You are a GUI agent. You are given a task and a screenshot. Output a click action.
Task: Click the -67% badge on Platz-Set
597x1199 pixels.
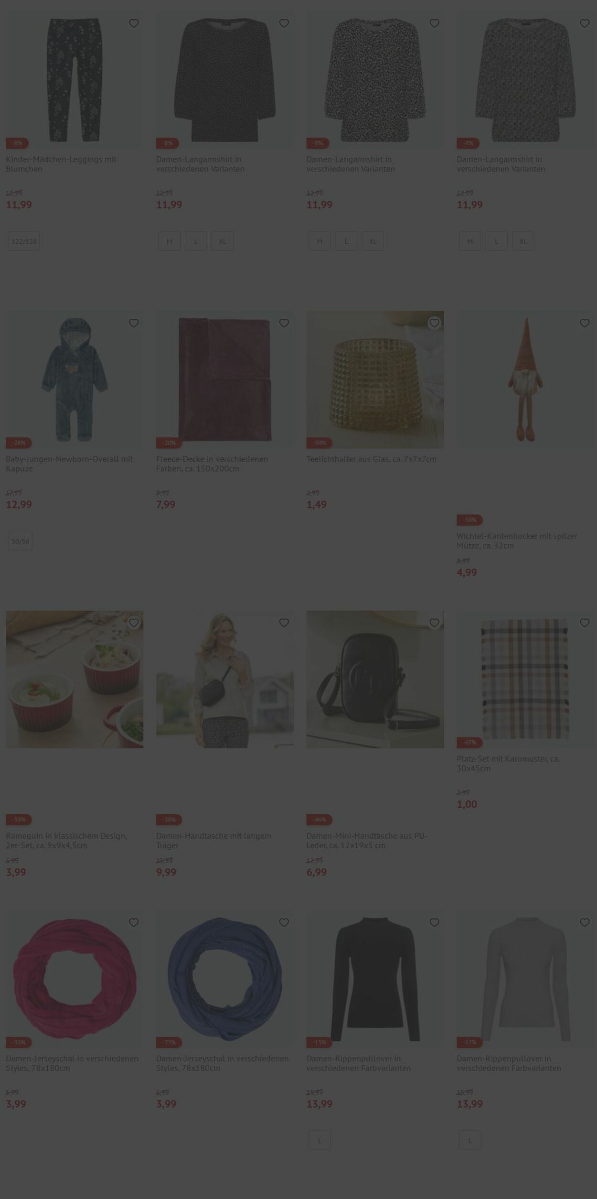469,743
